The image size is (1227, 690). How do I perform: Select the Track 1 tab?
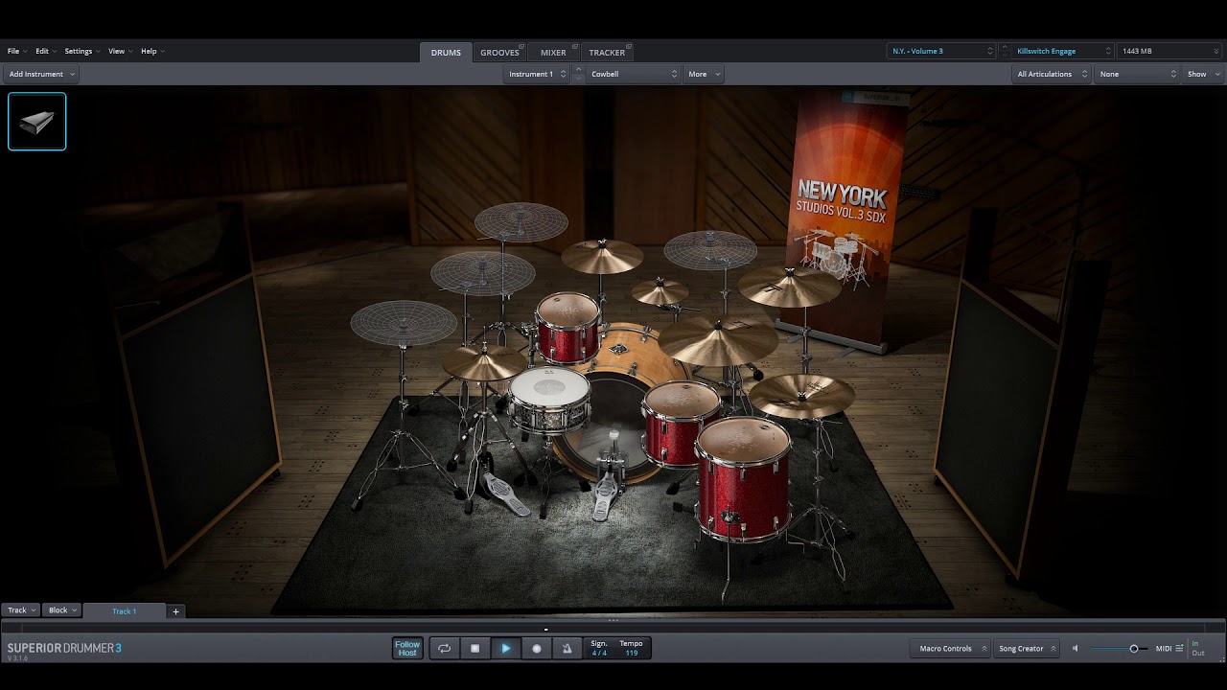pos(125,611)
